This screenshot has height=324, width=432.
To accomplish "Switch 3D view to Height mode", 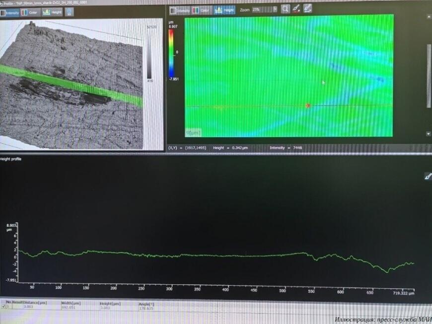I will pyautogui.click(x=52, y=12).
